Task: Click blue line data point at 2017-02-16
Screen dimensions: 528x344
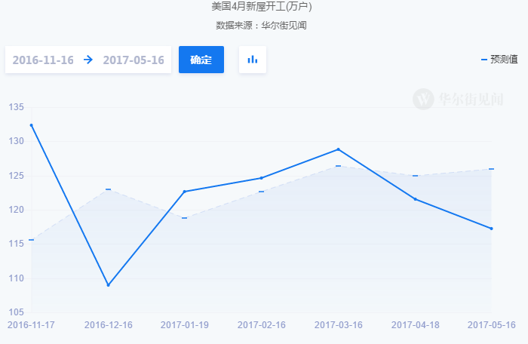Action: point(262,178)
